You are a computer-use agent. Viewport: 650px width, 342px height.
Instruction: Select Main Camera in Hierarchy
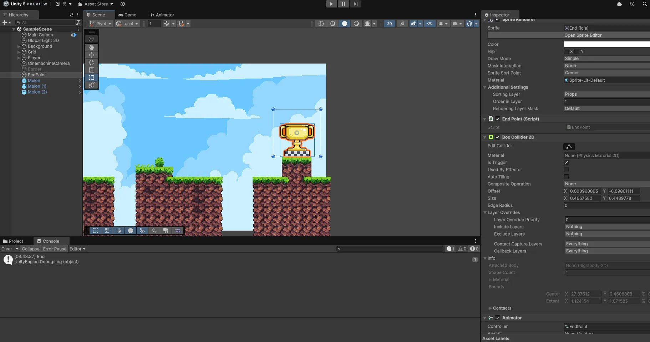point(41,35)
